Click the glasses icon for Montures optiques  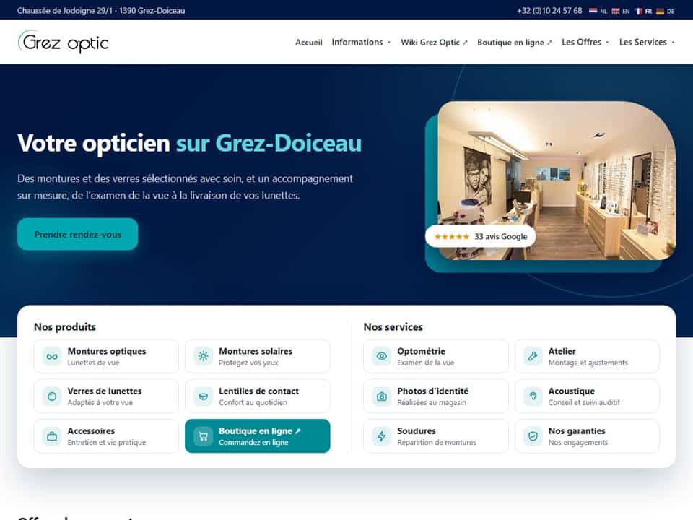tap(52, 356)
